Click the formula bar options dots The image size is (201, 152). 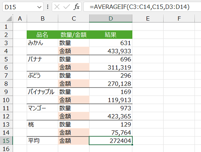(x=48, y=7)
